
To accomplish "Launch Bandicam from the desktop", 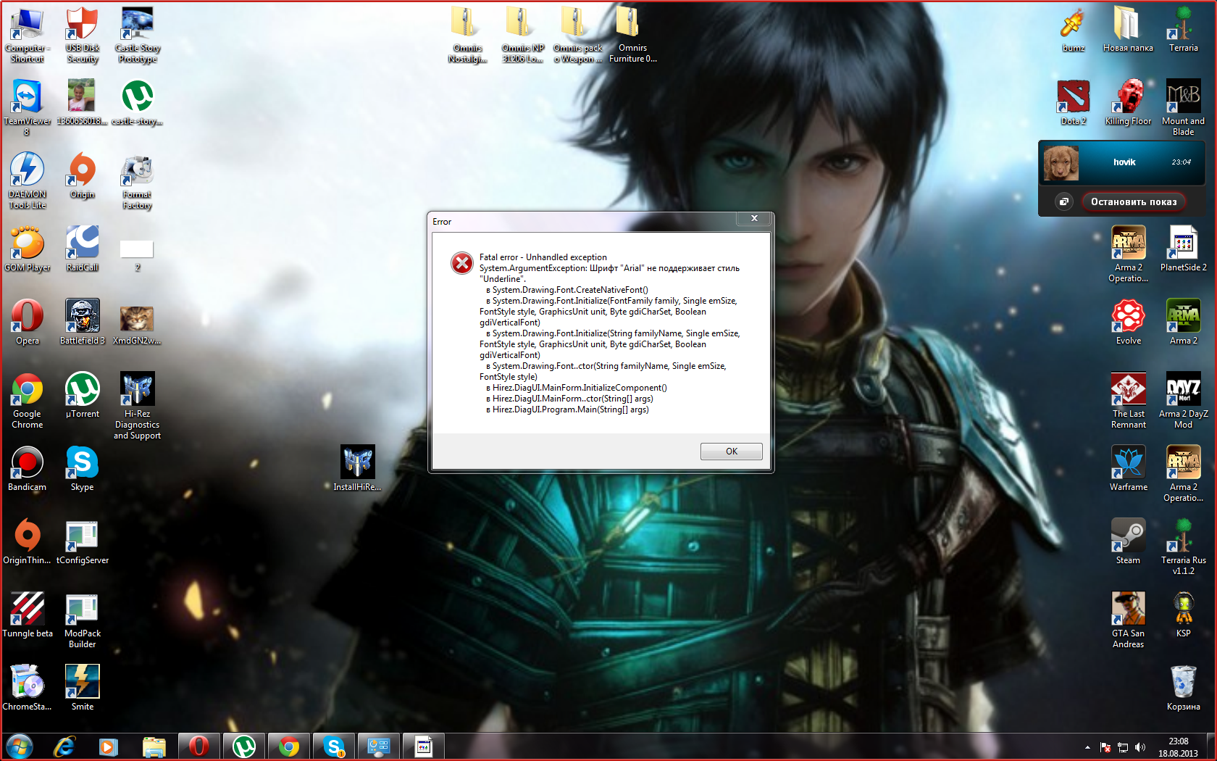I will coord(28,469).
